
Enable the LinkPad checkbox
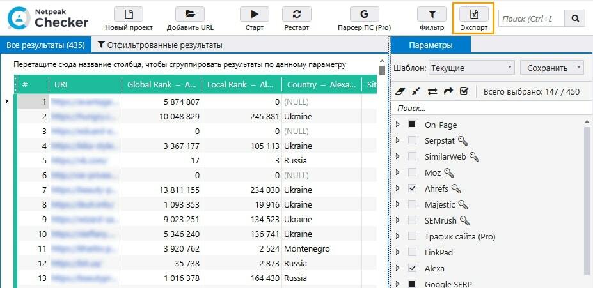click(412, 252)
